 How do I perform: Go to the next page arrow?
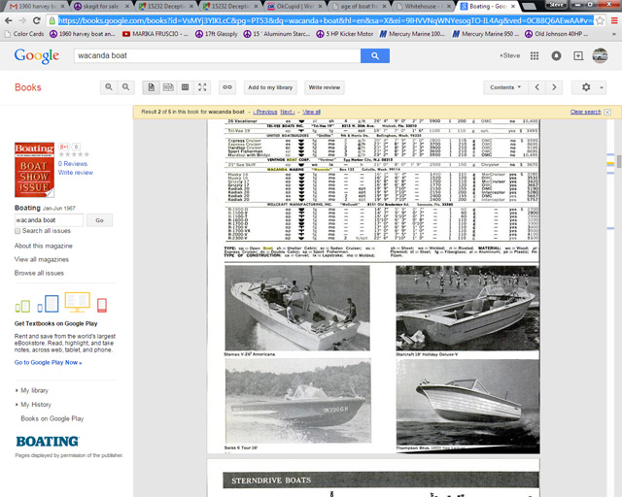tap(560, 87)
